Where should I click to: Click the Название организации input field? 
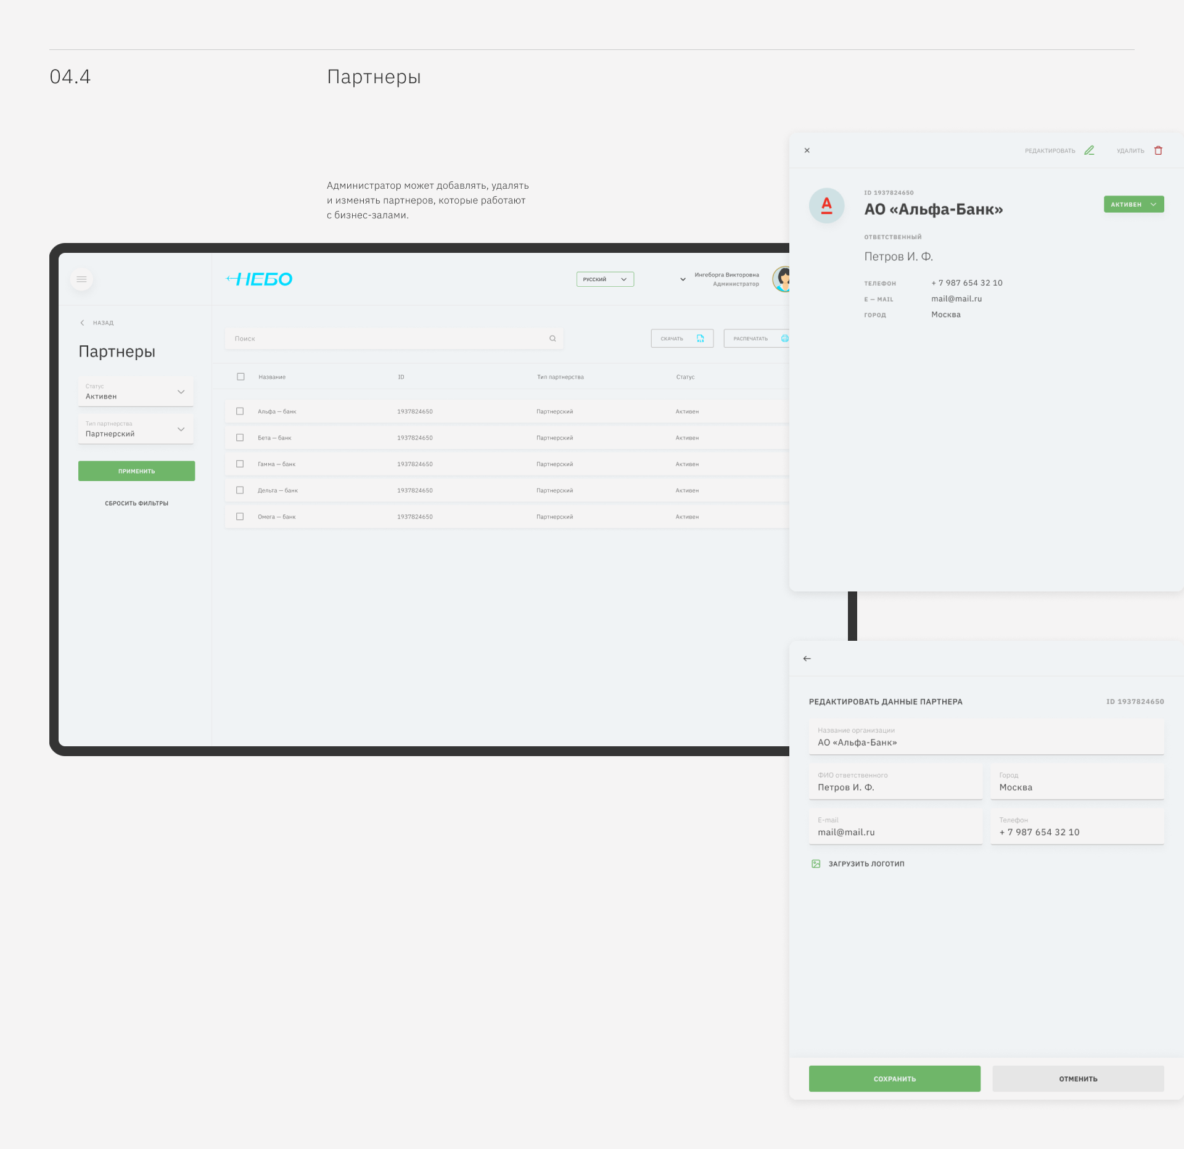985,737
